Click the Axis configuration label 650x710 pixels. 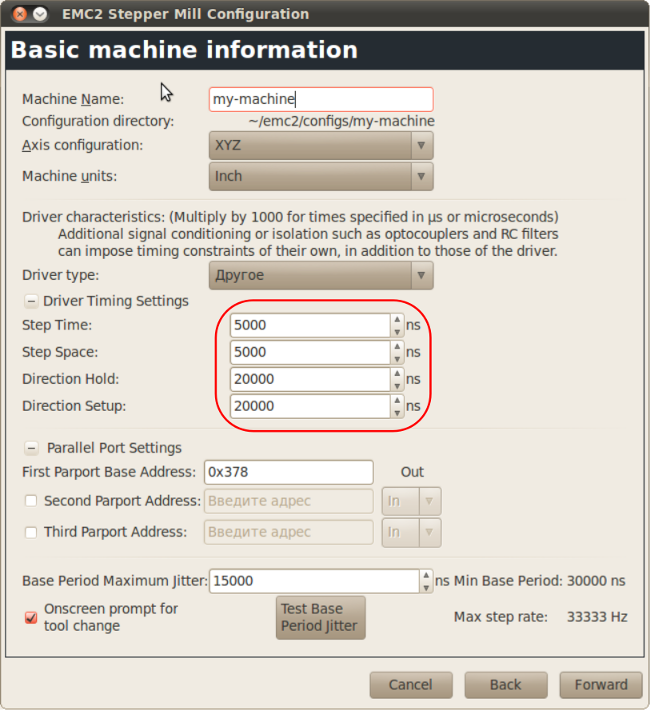pos(82,146)
